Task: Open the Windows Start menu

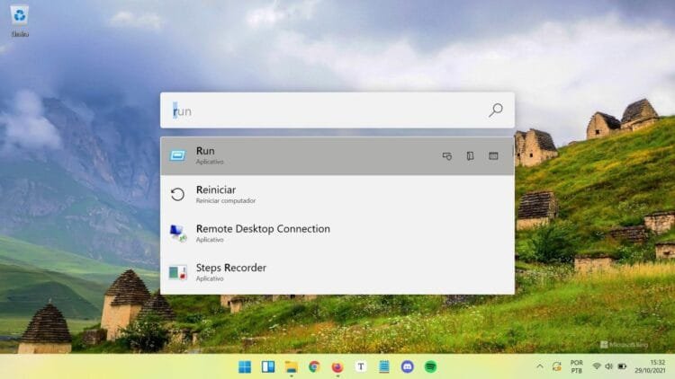Action: 245,366
